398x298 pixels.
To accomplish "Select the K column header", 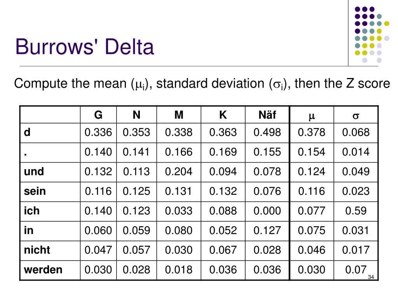I will (223, 115).
